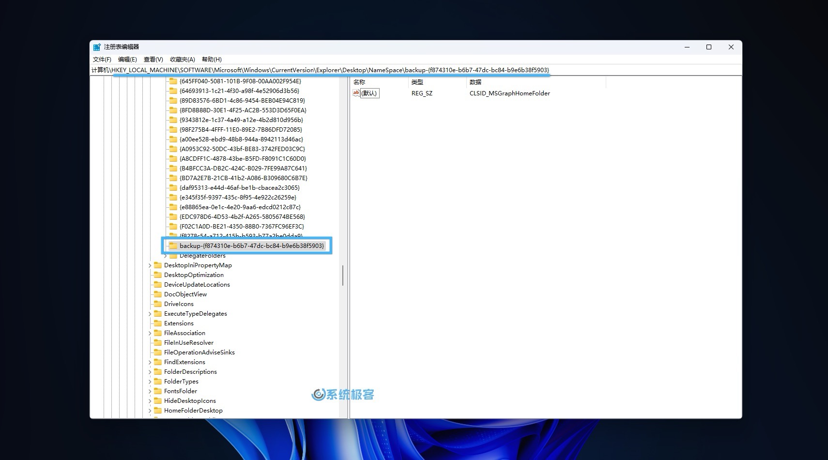The width and height of the screenshot is (828, 460).
Task: Click the FileInUseResolver folder icon
Action: [157, 343]
